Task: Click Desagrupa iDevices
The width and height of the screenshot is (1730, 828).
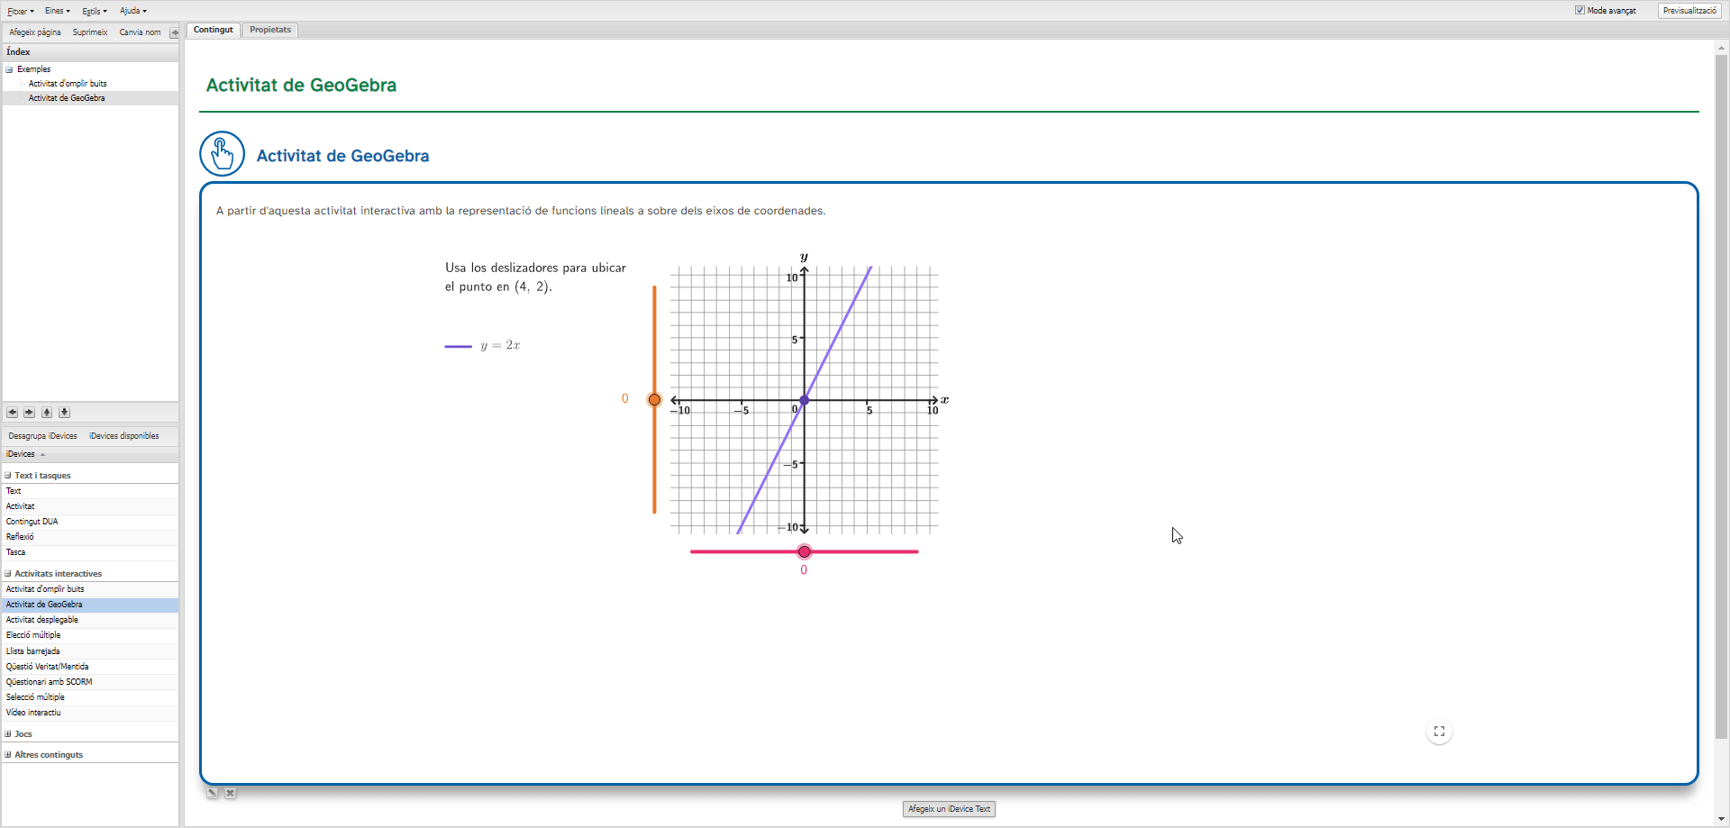Action: coord(42,436)
